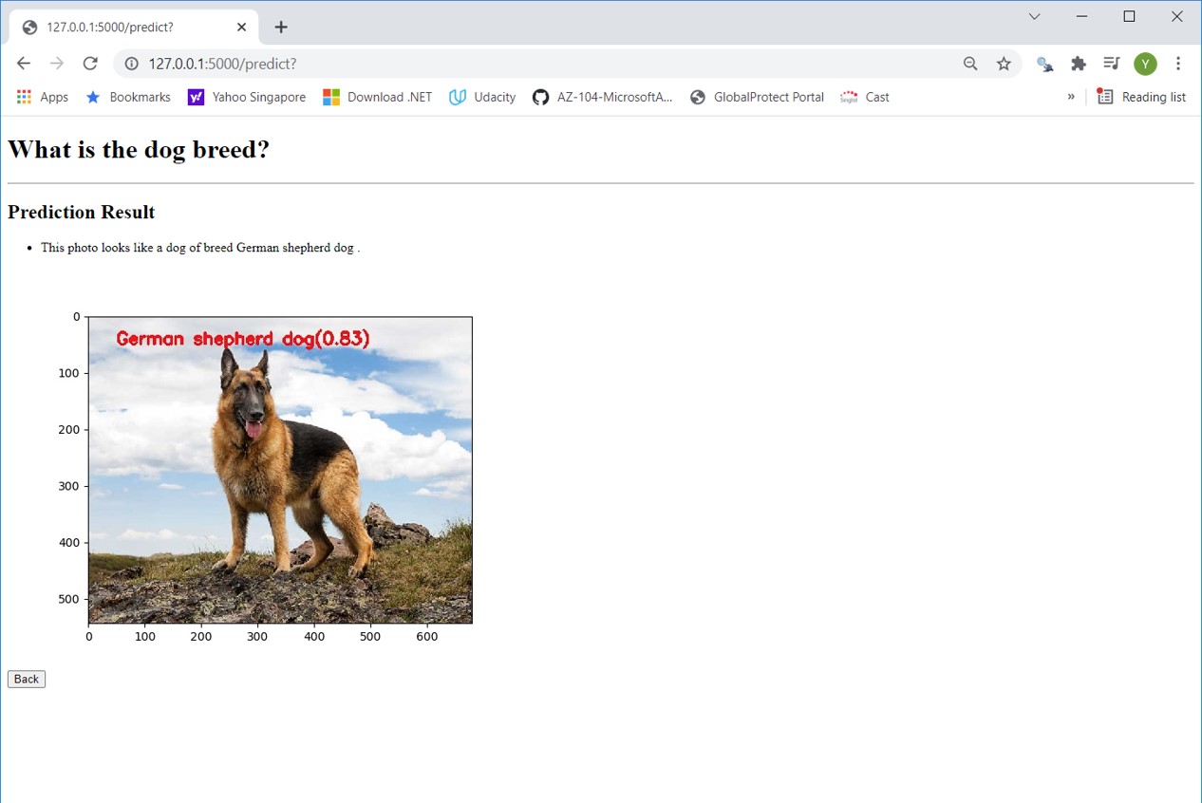
Task: Open the global media controls icon
Action: (1111, 63)
